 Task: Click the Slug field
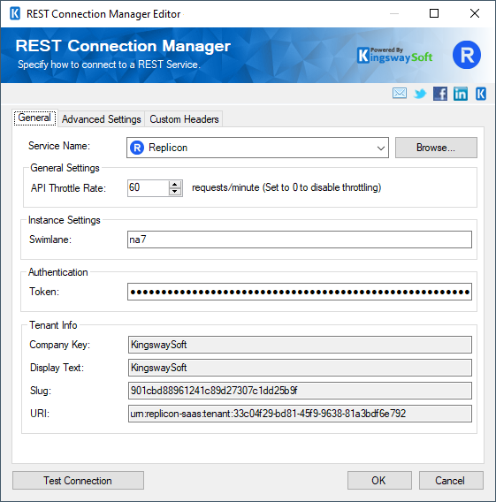(x=300, y=391)
